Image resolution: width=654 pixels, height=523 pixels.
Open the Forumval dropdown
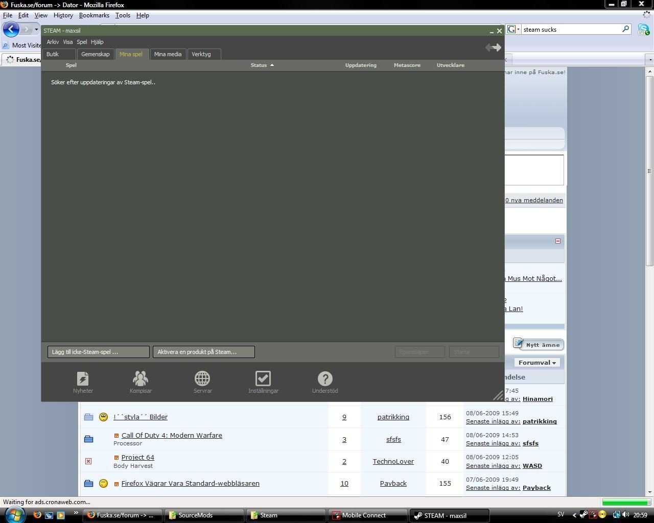[x=537, y=363]
